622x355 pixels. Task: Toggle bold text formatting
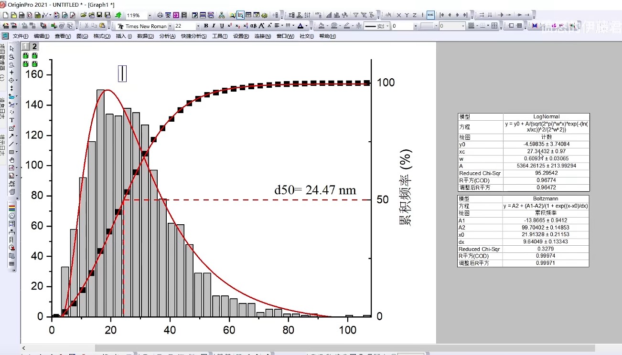click(206, 26)
